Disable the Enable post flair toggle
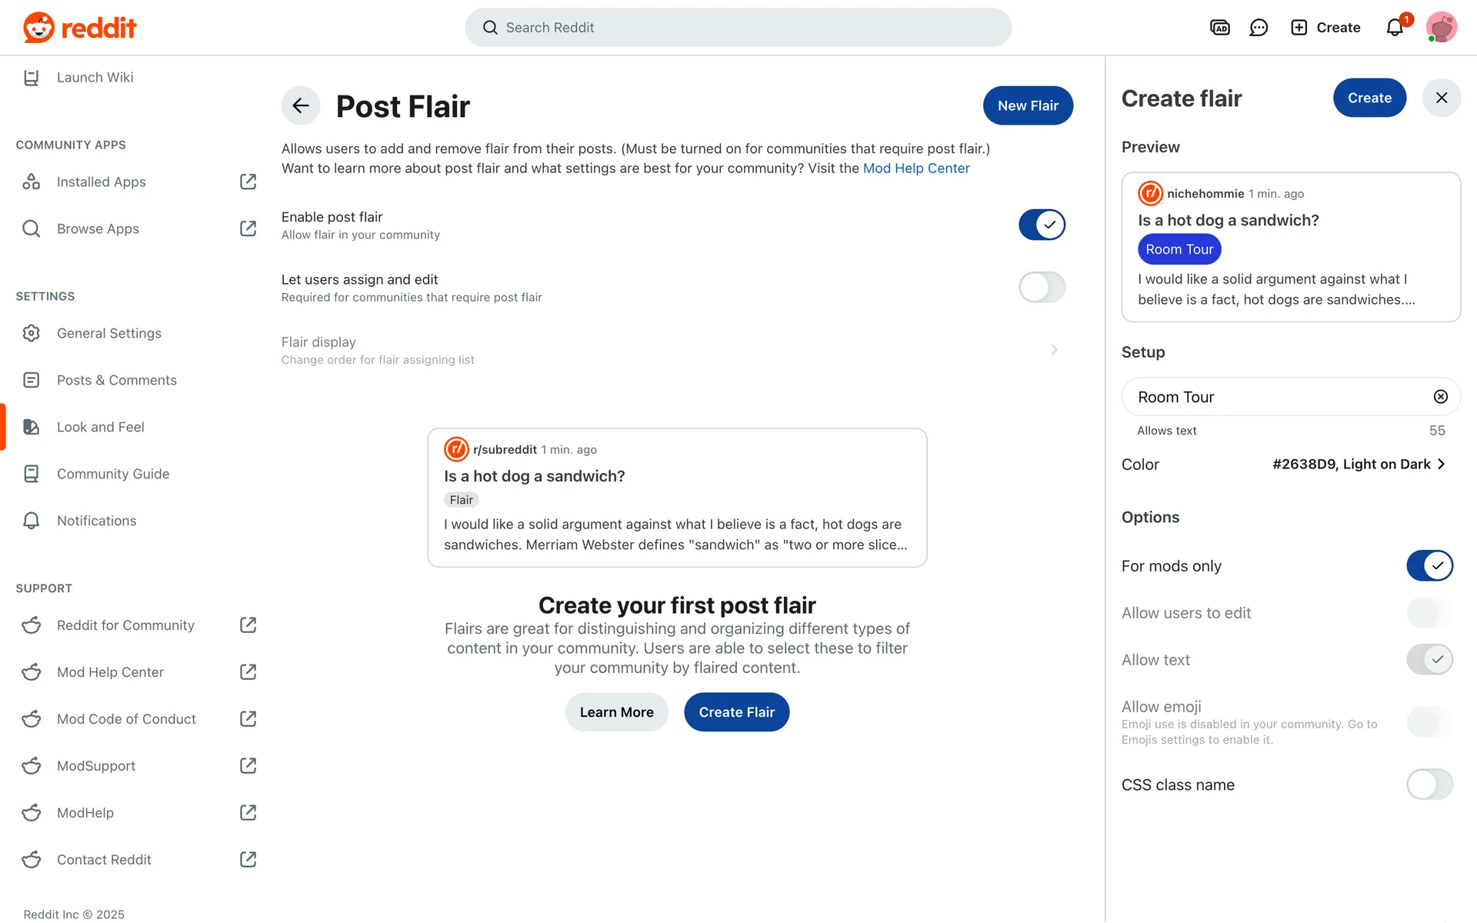The image size is (1477, 923). tap(1042, 225)
